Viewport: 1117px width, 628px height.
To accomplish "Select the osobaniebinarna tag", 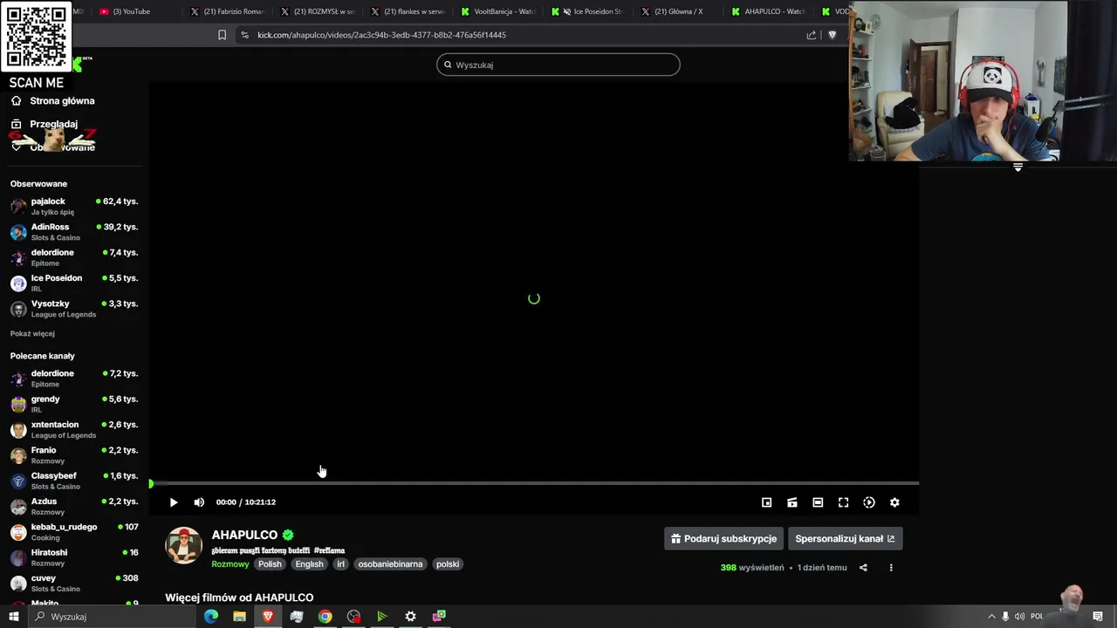I will click(390, 564).
